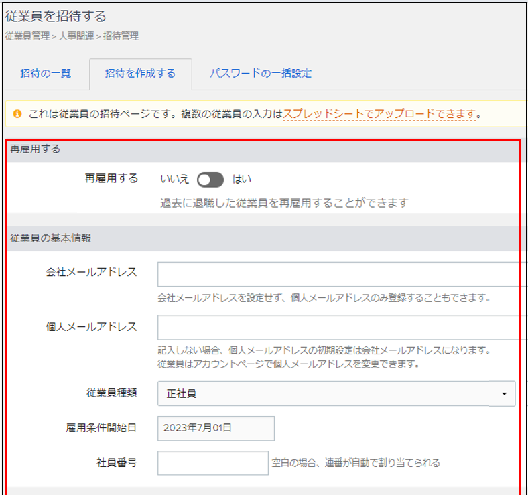Toggle the 再雇用する switch
This screenshot has height=495, width=528.
210,179
